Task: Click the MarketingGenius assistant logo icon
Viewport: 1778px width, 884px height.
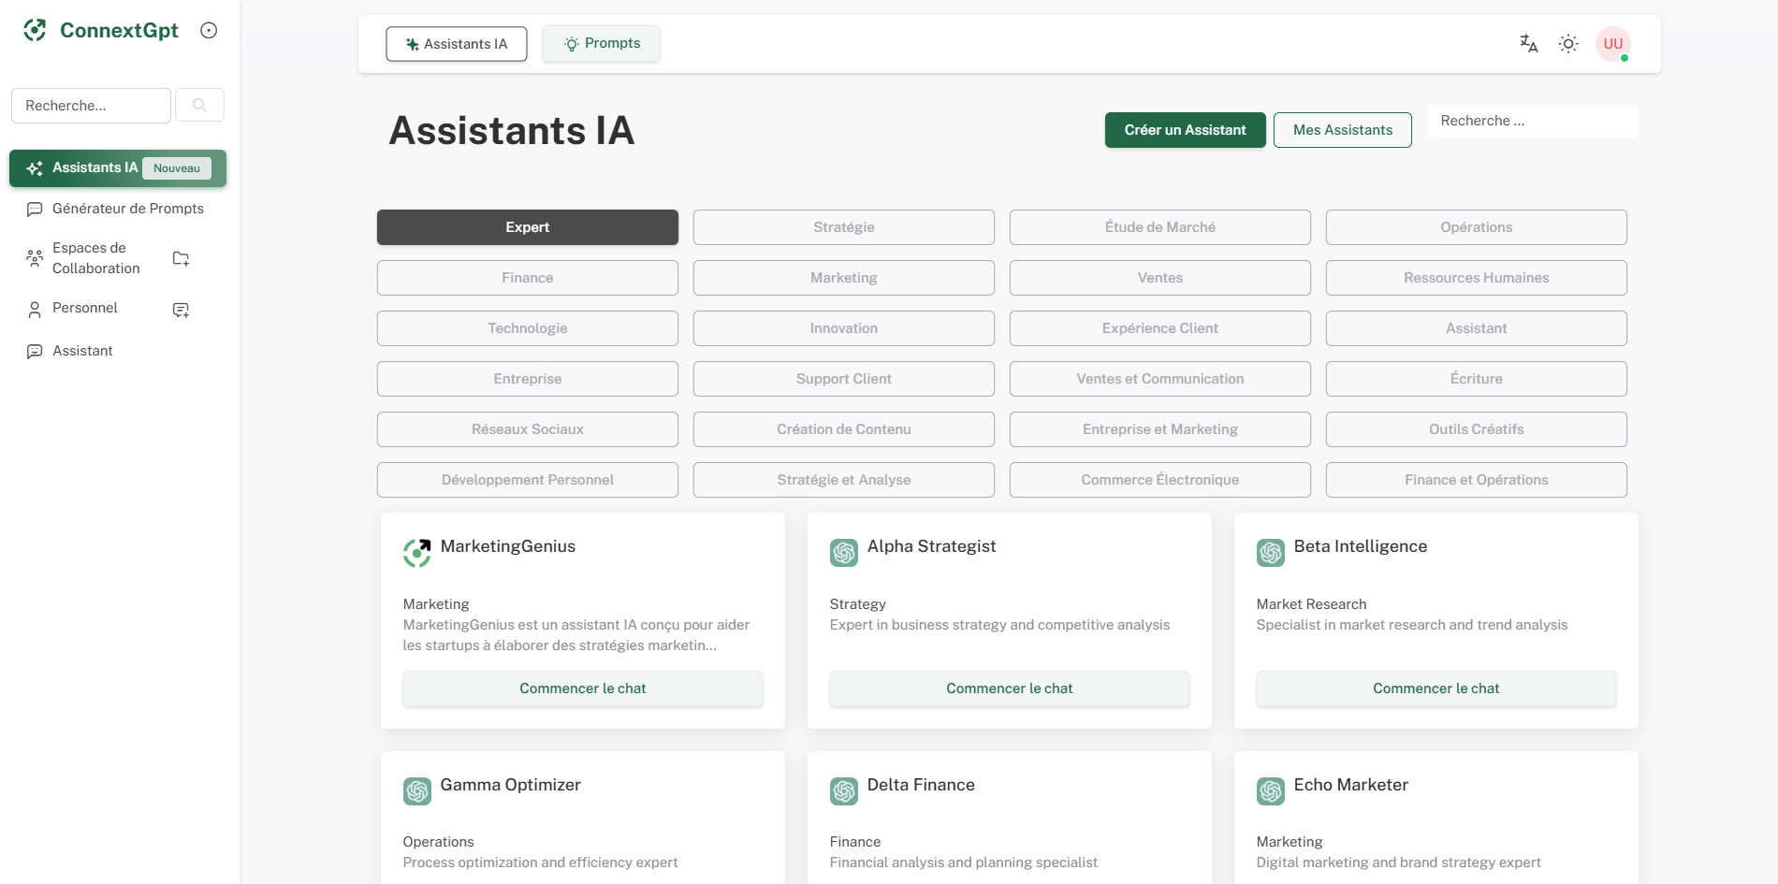Action: pyautogui.click(x=416, y=553)
